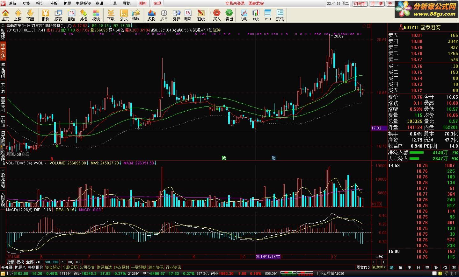Switch to 分时 intraday chart icon
The image size is (459, 277).
coord(244,15)
